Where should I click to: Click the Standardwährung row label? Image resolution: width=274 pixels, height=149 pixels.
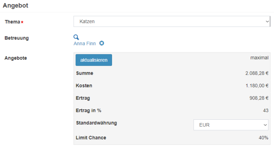96,123
